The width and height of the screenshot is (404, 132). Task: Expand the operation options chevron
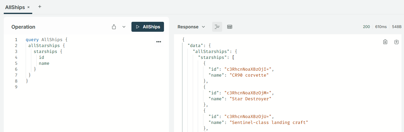124,27
